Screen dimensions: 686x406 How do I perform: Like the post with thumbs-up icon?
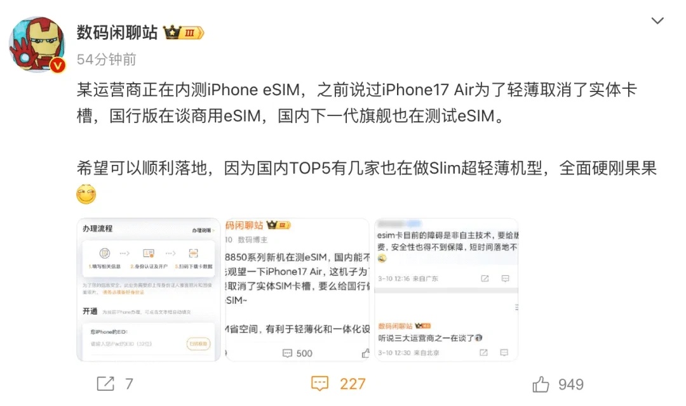click(541, 384)
